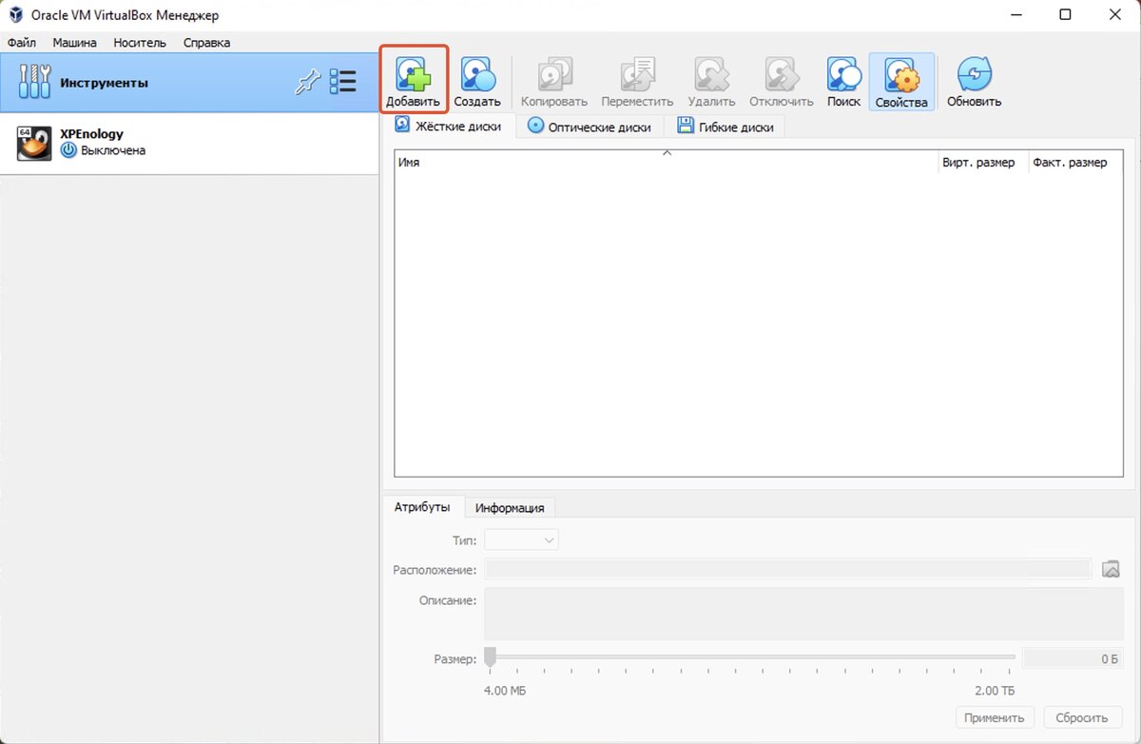1141x744 pixels.
Task: Click the size value field showing 0 Б
Action: click(1073, 657)
